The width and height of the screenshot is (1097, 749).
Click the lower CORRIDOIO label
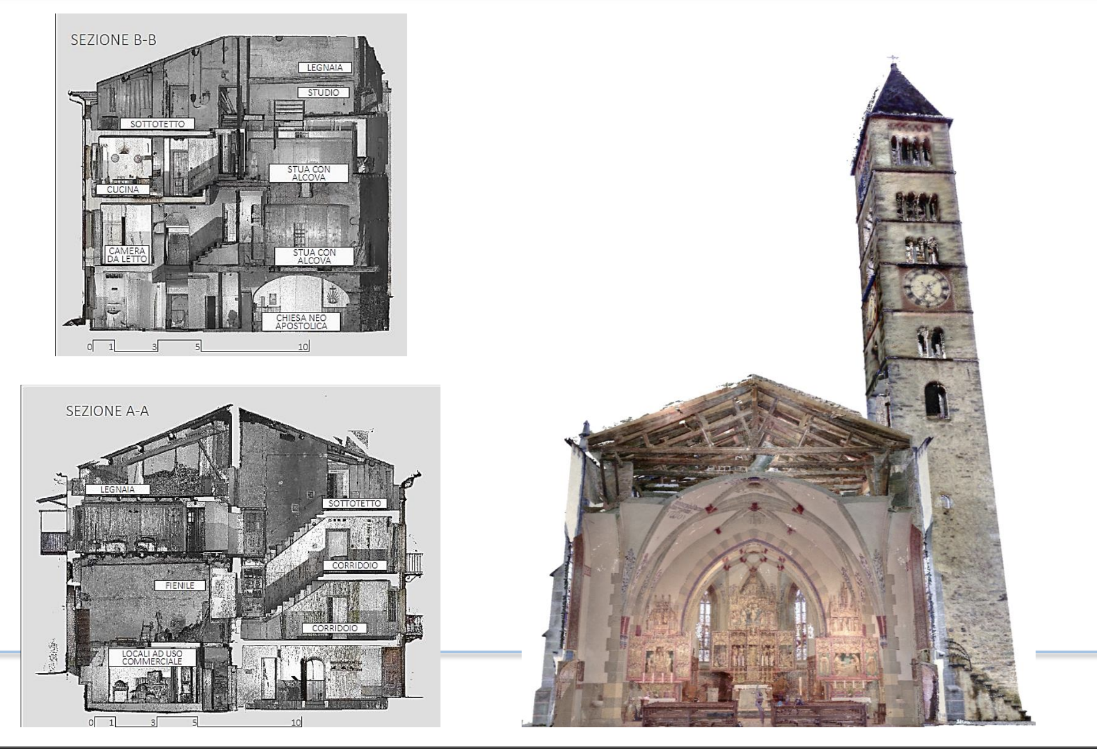coord(334,628)
